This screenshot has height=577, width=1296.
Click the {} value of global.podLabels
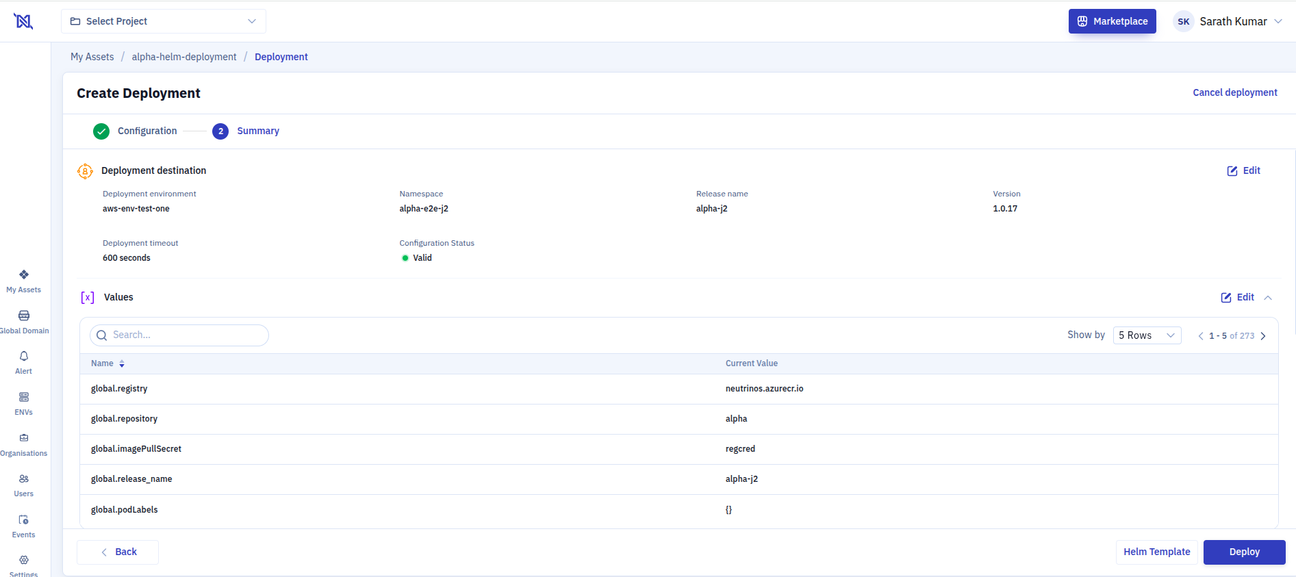pyautogui.click(x=728, y=510)
